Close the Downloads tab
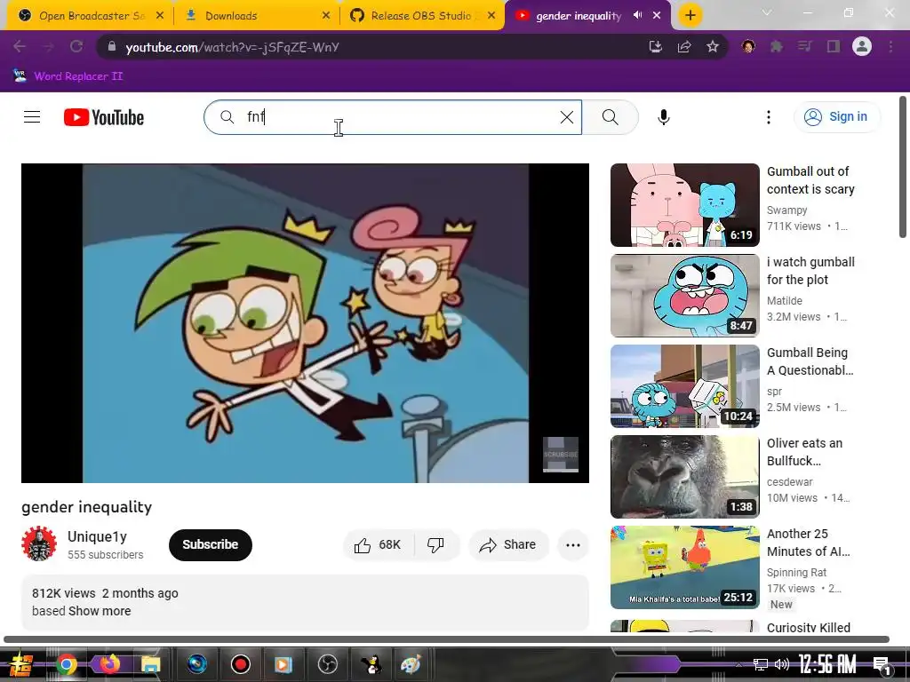 click(x=326, y=16)
